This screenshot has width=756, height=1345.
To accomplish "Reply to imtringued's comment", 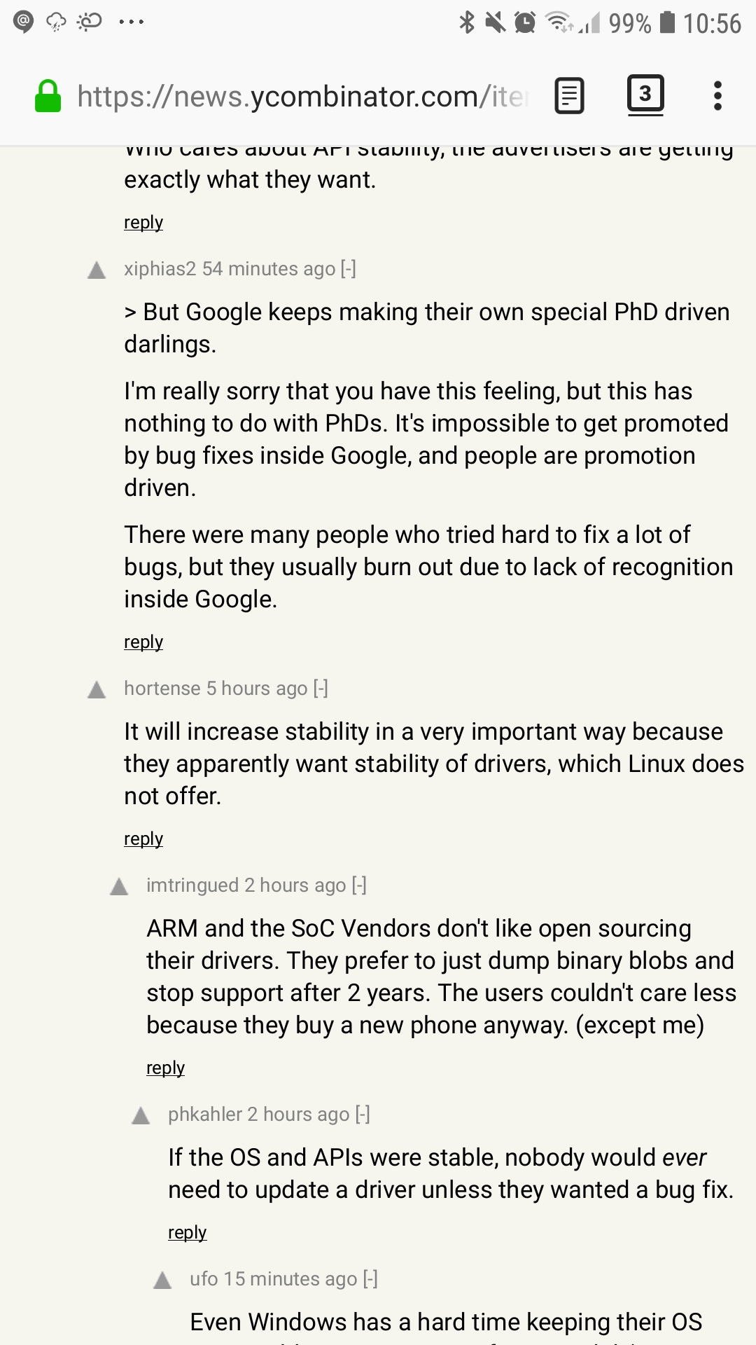I will click(165, 1068).
